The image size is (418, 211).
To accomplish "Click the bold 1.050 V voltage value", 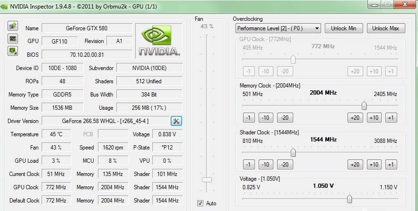I will click(x=323, y=186).
